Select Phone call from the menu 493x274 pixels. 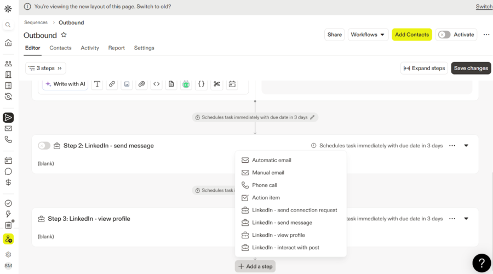290,185
